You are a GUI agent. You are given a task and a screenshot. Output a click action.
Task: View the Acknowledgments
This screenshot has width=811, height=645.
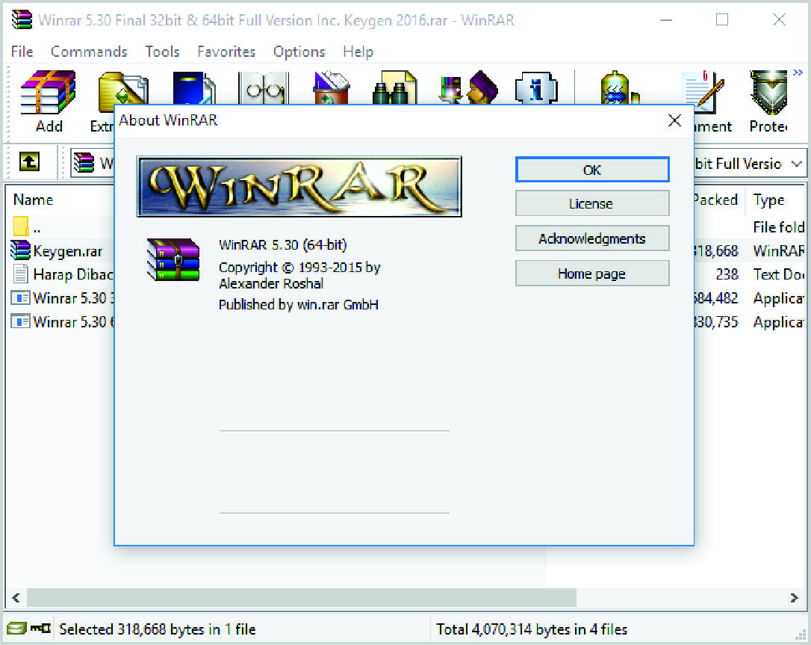[x=592, y=238]
